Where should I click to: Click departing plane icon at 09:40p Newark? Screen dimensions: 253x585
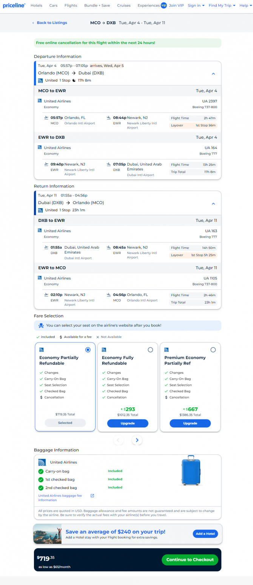[47, 164]
